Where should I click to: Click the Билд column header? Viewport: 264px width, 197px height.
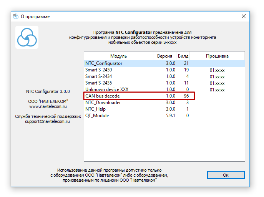pyautogui.click(x=183, y=56)
